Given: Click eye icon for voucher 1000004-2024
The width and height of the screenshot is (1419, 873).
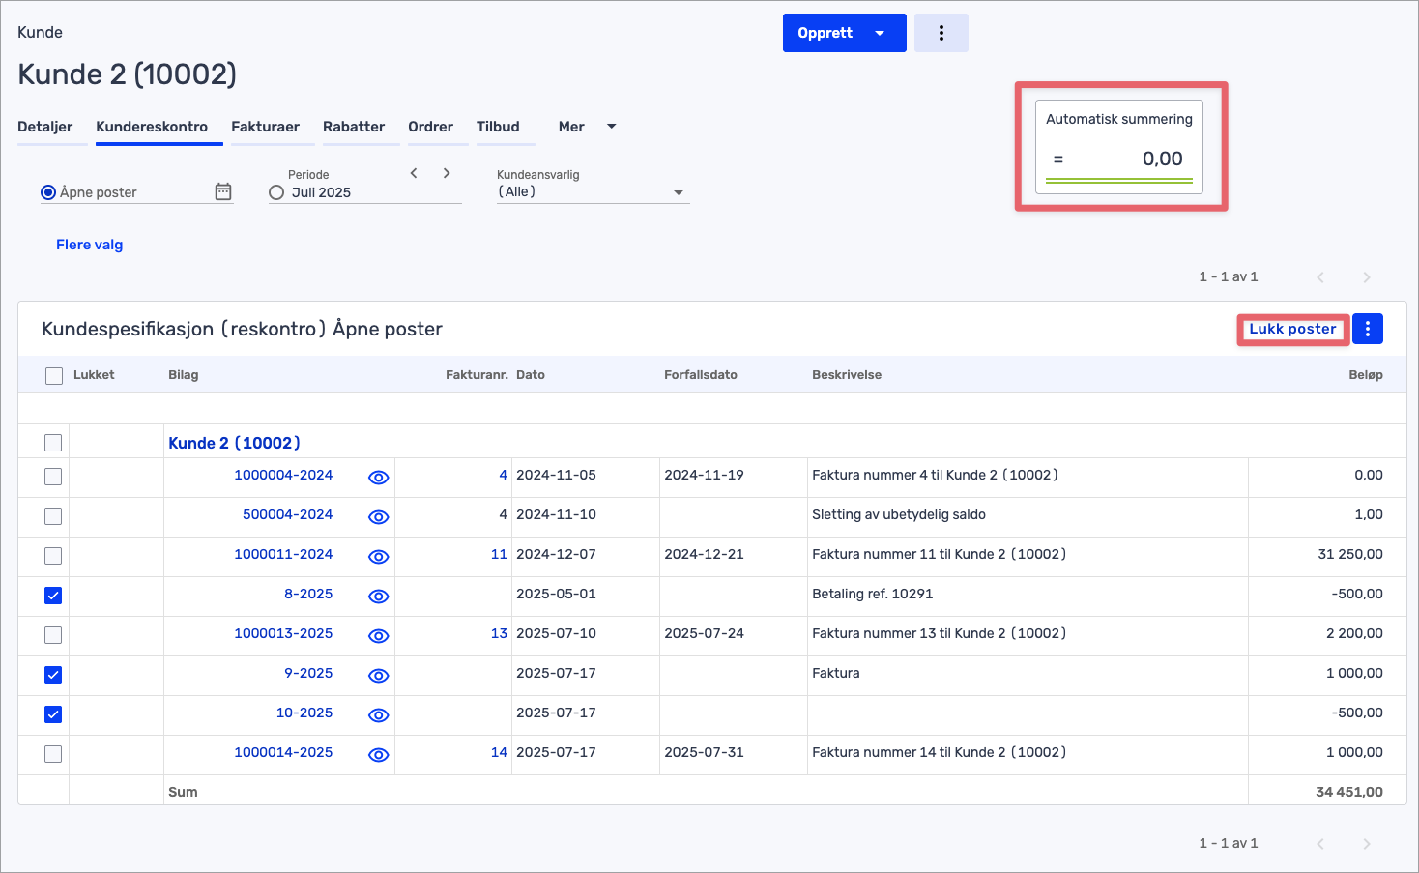Looking at the screenshot, I should pos(378,478).
